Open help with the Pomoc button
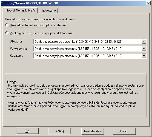152x137 pixels. [x=124, y=131]
